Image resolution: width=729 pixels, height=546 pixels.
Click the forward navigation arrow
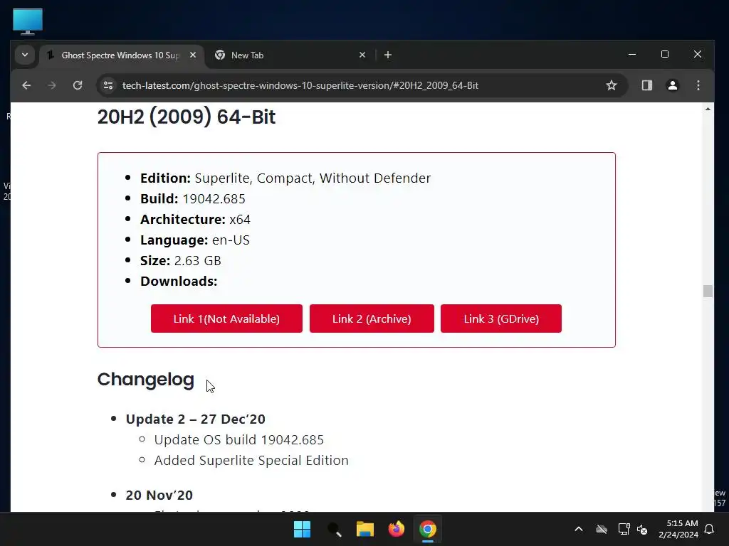pyautogui.click(x=51, y=85)
